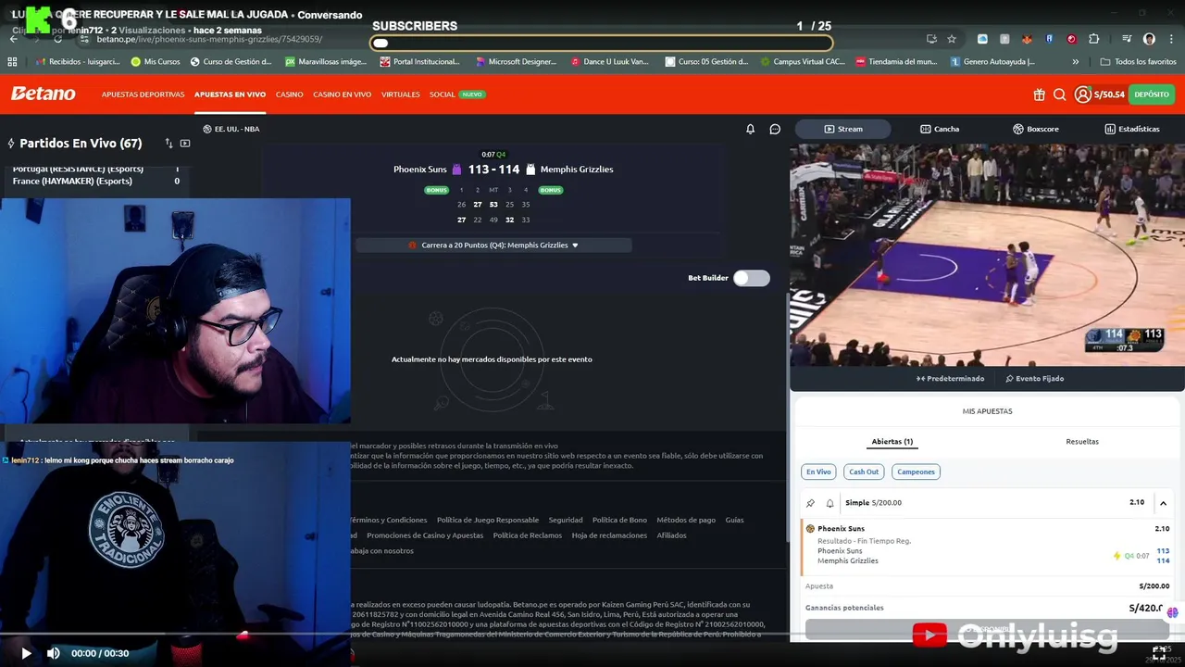The width and height of the screenshot is (1185, 667).
Task: Open Métodos de pago footer link
Action: click(686, 521)
